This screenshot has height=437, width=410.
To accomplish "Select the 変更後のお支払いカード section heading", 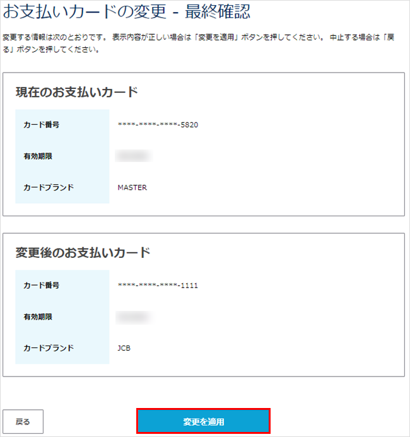I will point(83,253).
